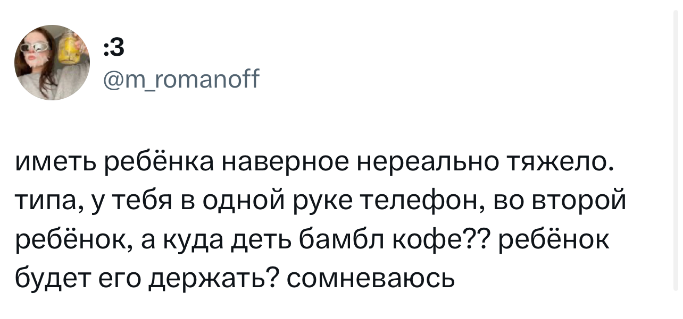Click the display name ":3"
This screenshot has height=319, width=683.
pos(114,48)
